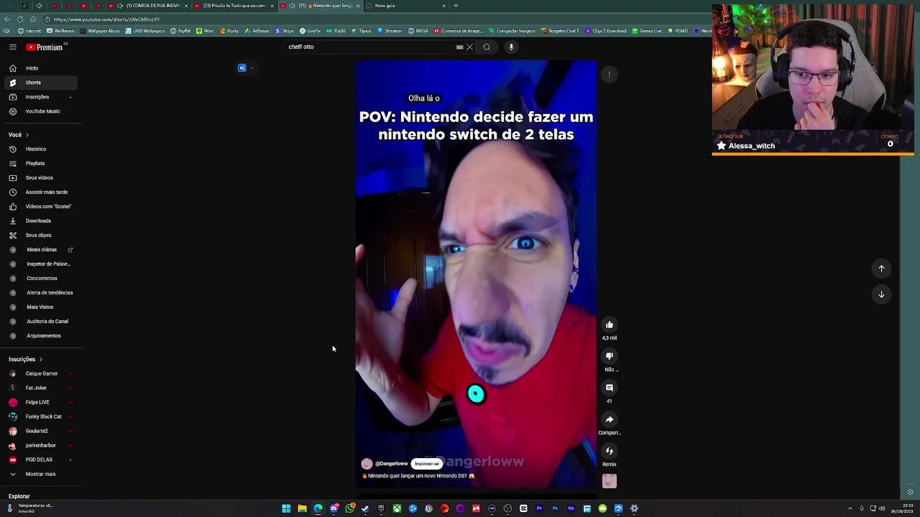Open Inscrições in the sidebar
The width and height of the screenshot is (920, 517).
click(x=40, y=97)
